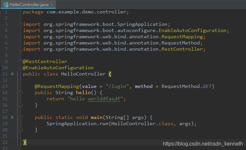
Task: Collapse annotations fold marker at line 9
Action: [x=21, y=61]
